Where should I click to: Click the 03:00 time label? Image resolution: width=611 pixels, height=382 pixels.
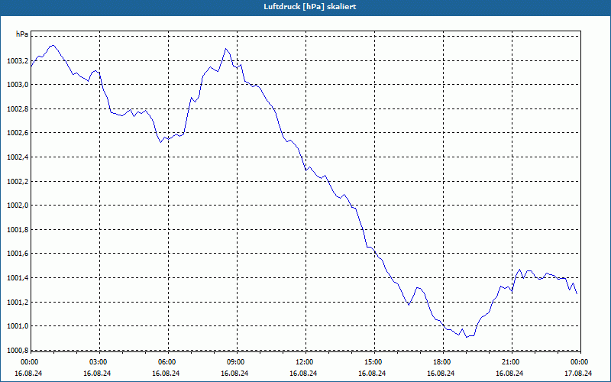pyautogui.click(x=99, y=362)
